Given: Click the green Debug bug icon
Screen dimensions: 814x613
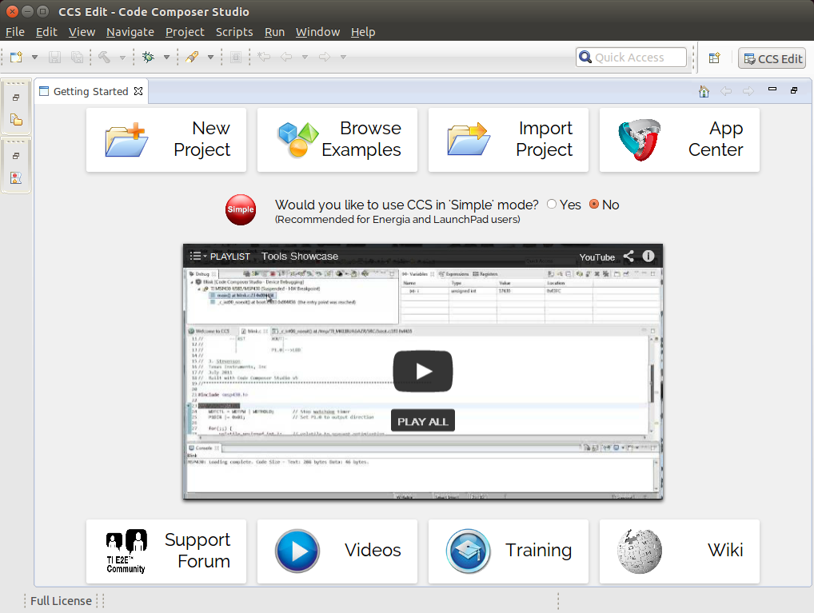Looking at the screenshot, I should click(x=148, y=58).
